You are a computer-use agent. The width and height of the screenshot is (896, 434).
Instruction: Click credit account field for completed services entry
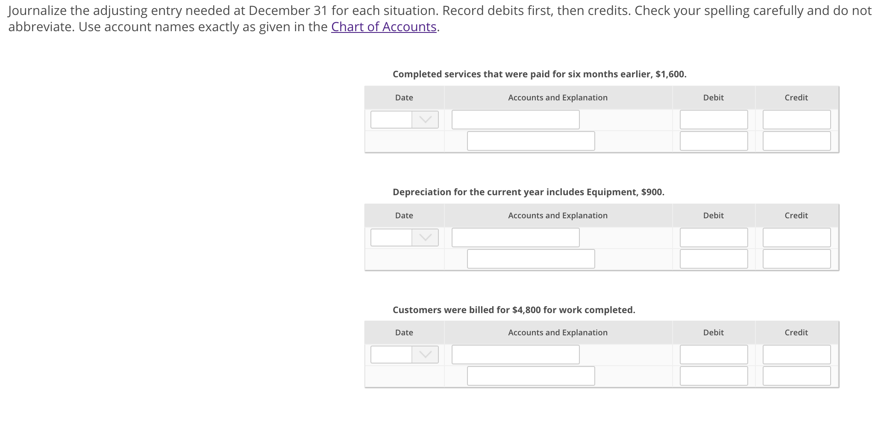[531, 141]
